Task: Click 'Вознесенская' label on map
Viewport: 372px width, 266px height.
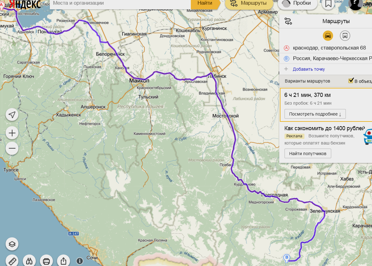Action: pyautogui.click(x=255, y=89)
